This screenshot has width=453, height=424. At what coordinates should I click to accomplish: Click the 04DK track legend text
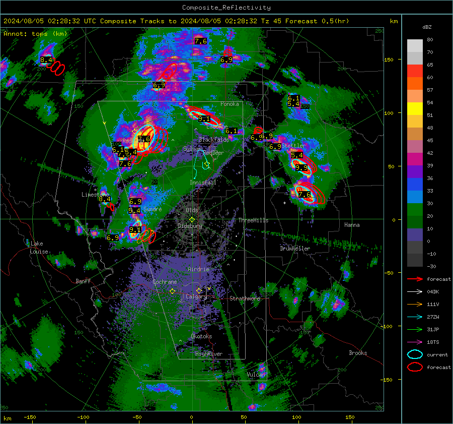[x=433, y=292]
